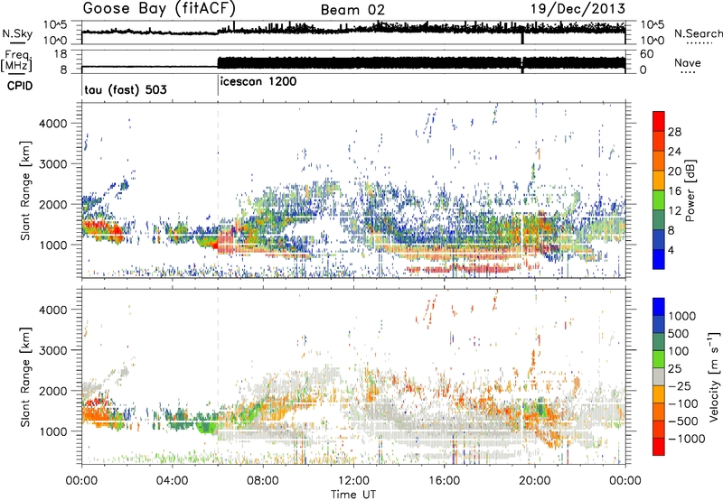This screenshot has width=723, height=500.
Task: Click the "Beam 02" heading
Action: (352, 10)
